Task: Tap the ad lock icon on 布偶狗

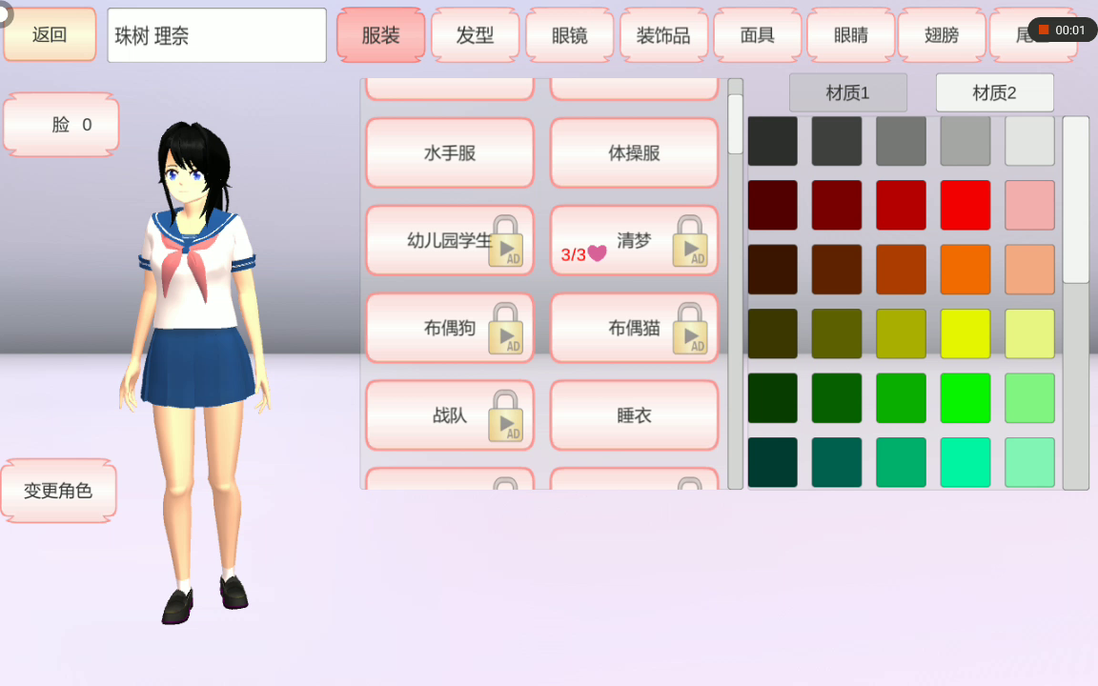Action: 505,329
